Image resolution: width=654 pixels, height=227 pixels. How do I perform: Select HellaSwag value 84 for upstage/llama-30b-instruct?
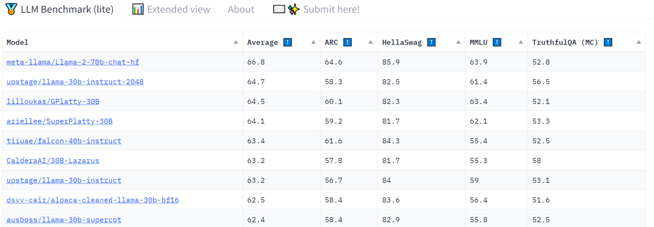pos(386,181)
